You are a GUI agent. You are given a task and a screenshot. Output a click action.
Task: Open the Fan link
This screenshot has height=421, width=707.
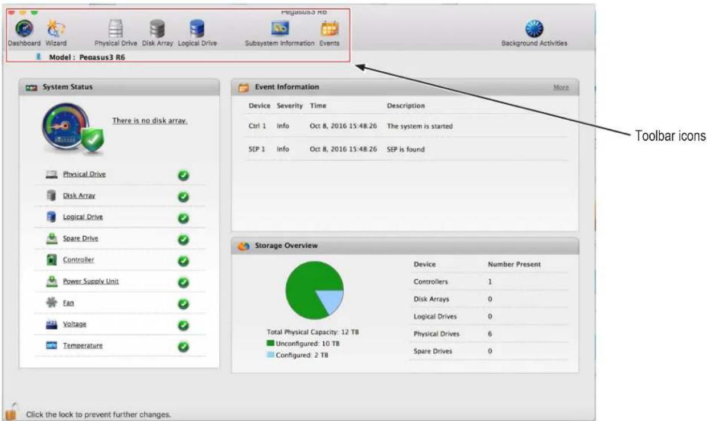point(68,303)
